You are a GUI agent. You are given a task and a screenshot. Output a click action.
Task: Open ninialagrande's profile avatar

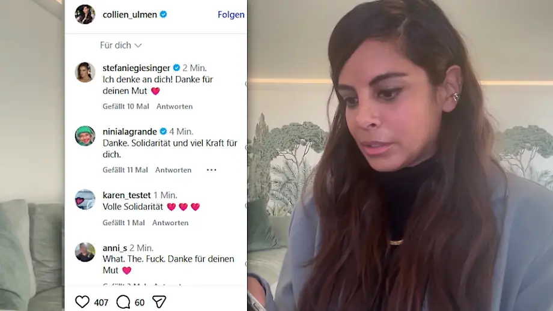(85, 136)
